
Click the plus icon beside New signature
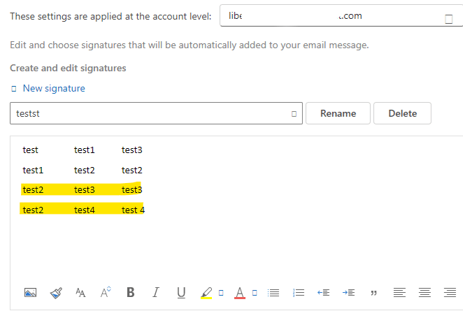click(13, 89)
